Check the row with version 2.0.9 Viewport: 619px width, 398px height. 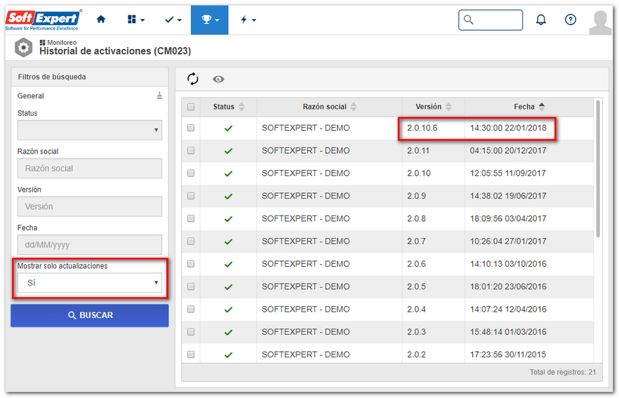(x=191, y=196)
